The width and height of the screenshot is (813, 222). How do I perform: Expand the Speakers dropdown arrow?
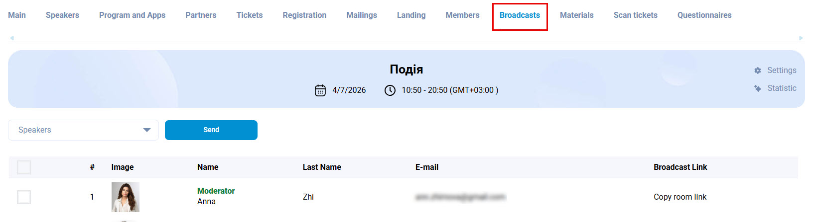coord(146,130)
